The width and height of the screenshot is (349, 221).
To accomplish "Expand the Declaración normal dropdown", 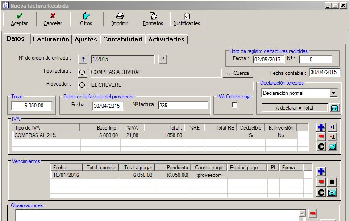I will (333, 93).
